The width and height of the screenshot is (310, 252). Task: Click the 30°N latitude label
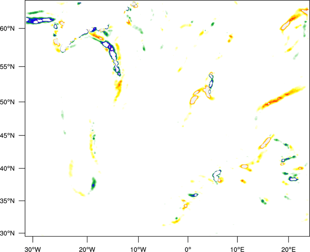click(x=7, y=233)
